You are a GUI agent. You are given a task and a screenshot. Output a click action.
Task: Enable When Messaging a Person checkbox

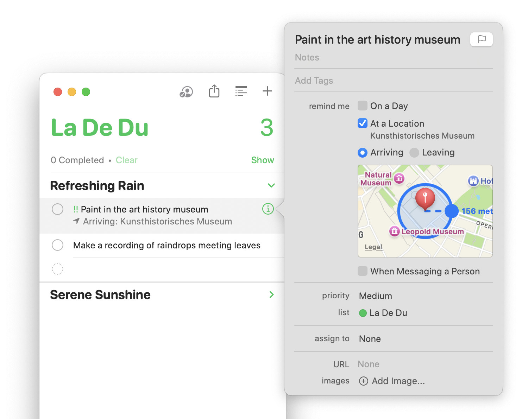pos(363,271)
